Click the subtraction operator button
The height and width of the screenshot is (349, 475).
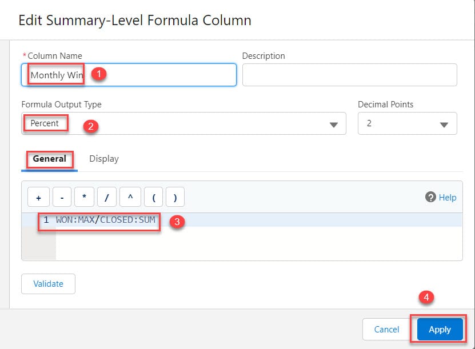(61, 196)
